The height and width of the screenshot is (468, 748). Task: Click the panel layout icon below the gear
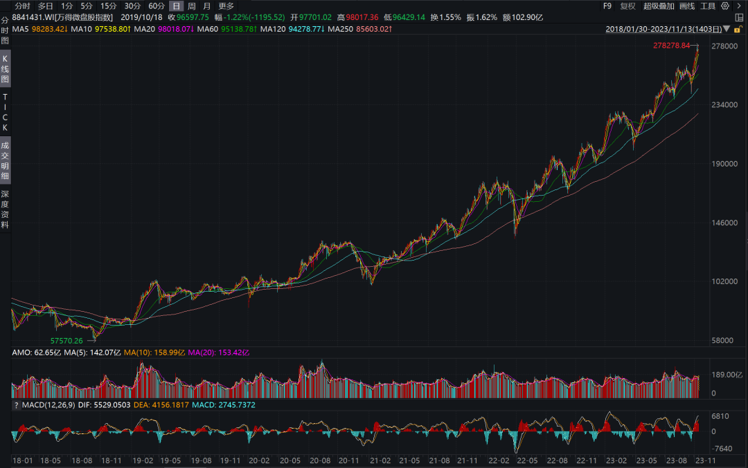click(x=739, y=17)
